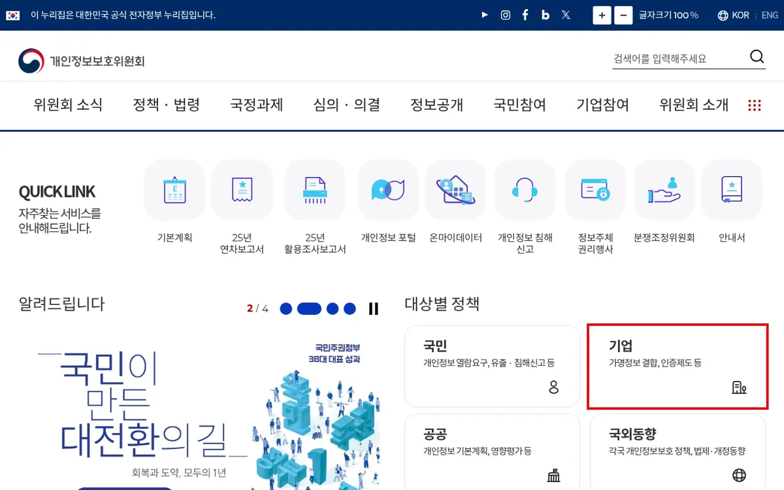Open the 안내서 quick link icon
The height and width of the screenshot is (490, 784).
[732, 189]
